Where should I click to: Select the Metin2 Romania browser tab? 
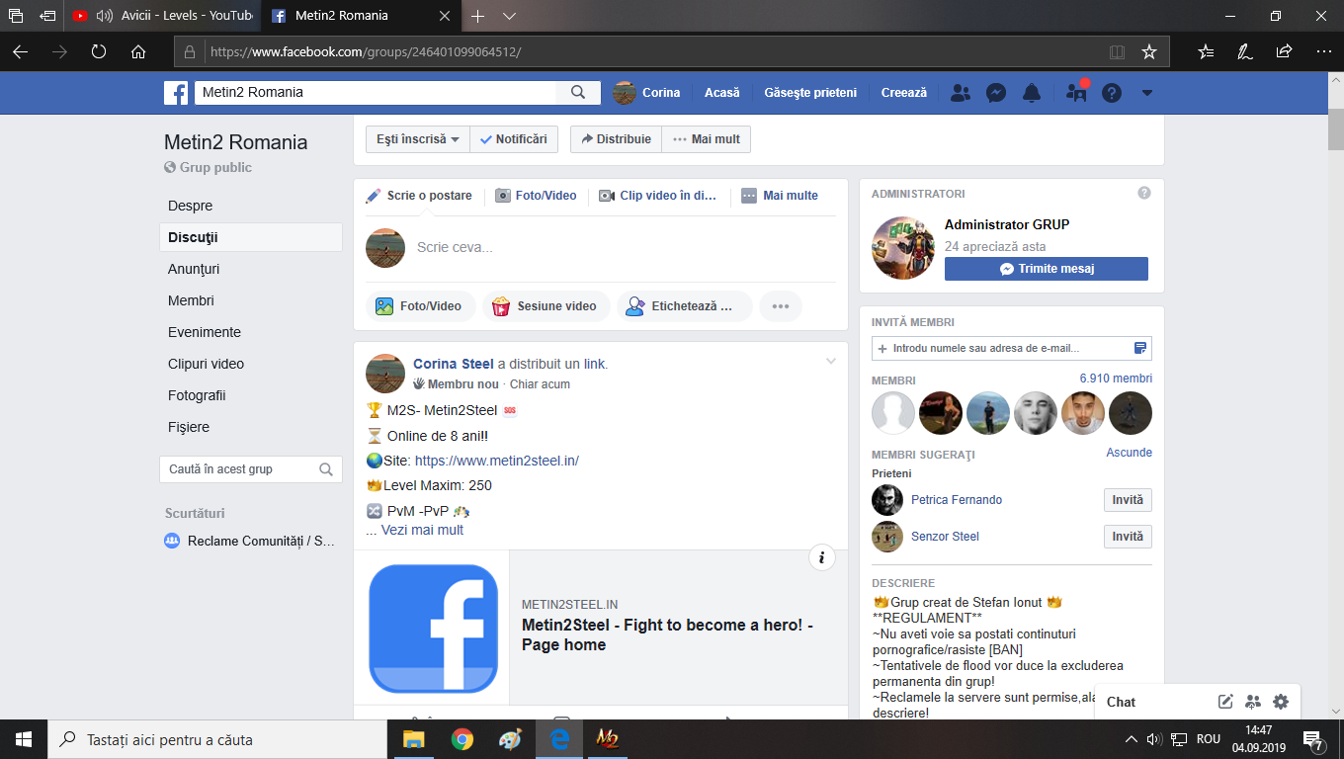coord(360,16)
